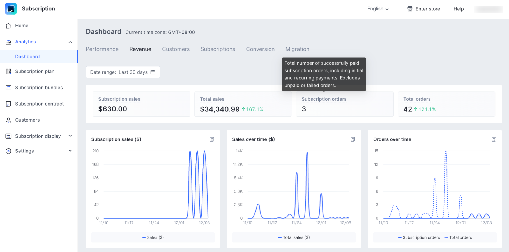Click the Subscription app logo icon
509x252 pixels.
(11, 9)
